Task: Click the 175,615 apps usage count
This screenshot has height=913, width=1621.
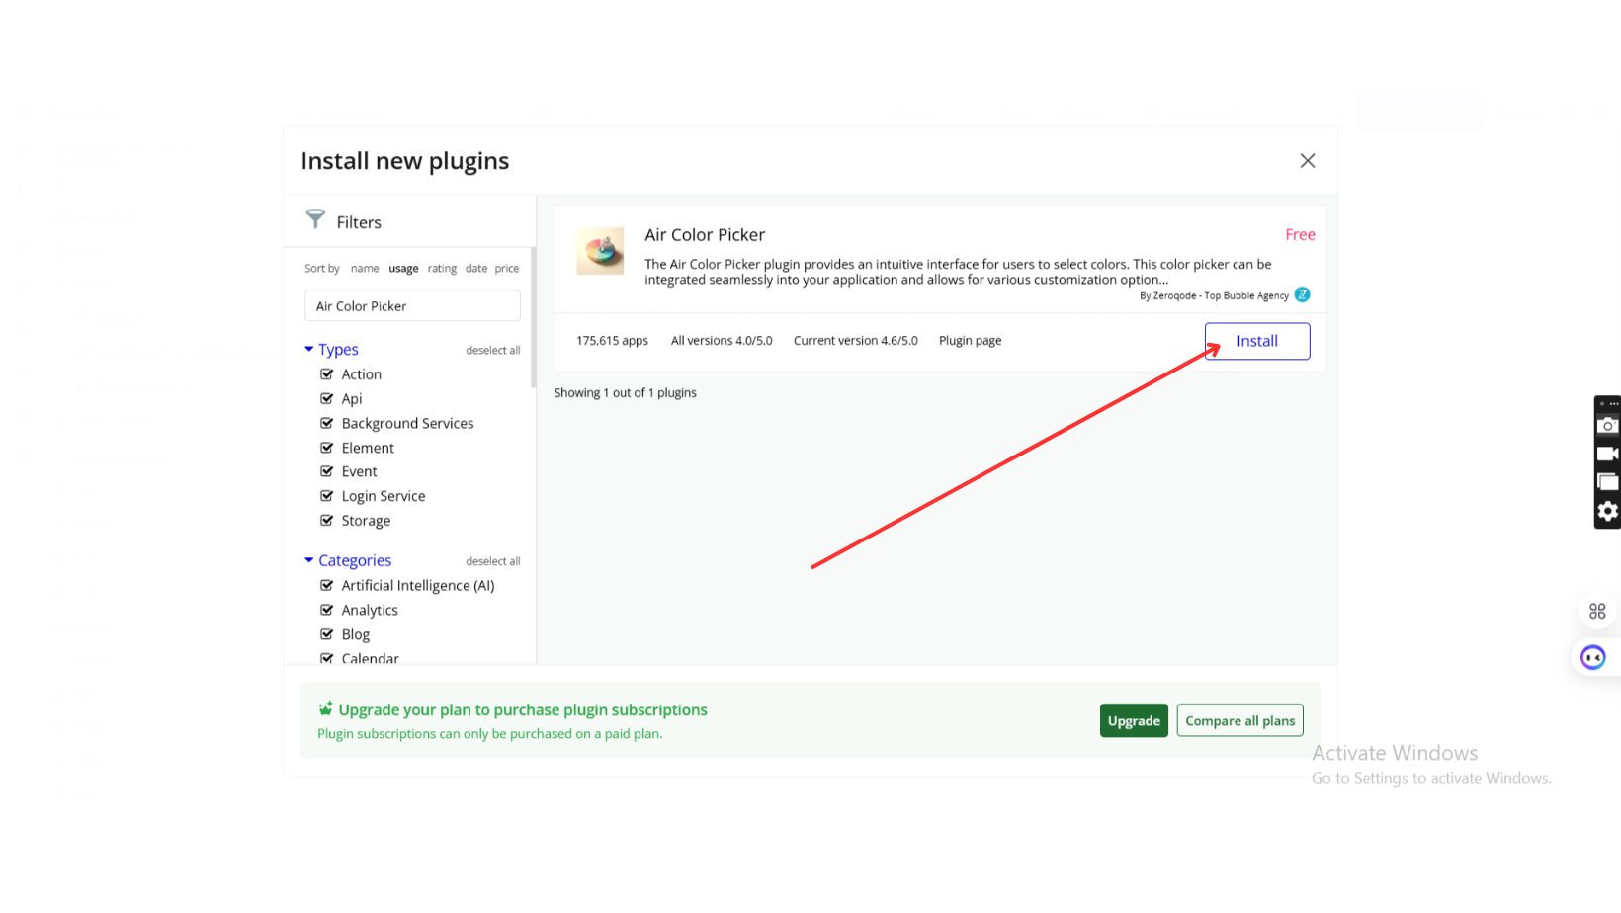Action: [612, 341]
